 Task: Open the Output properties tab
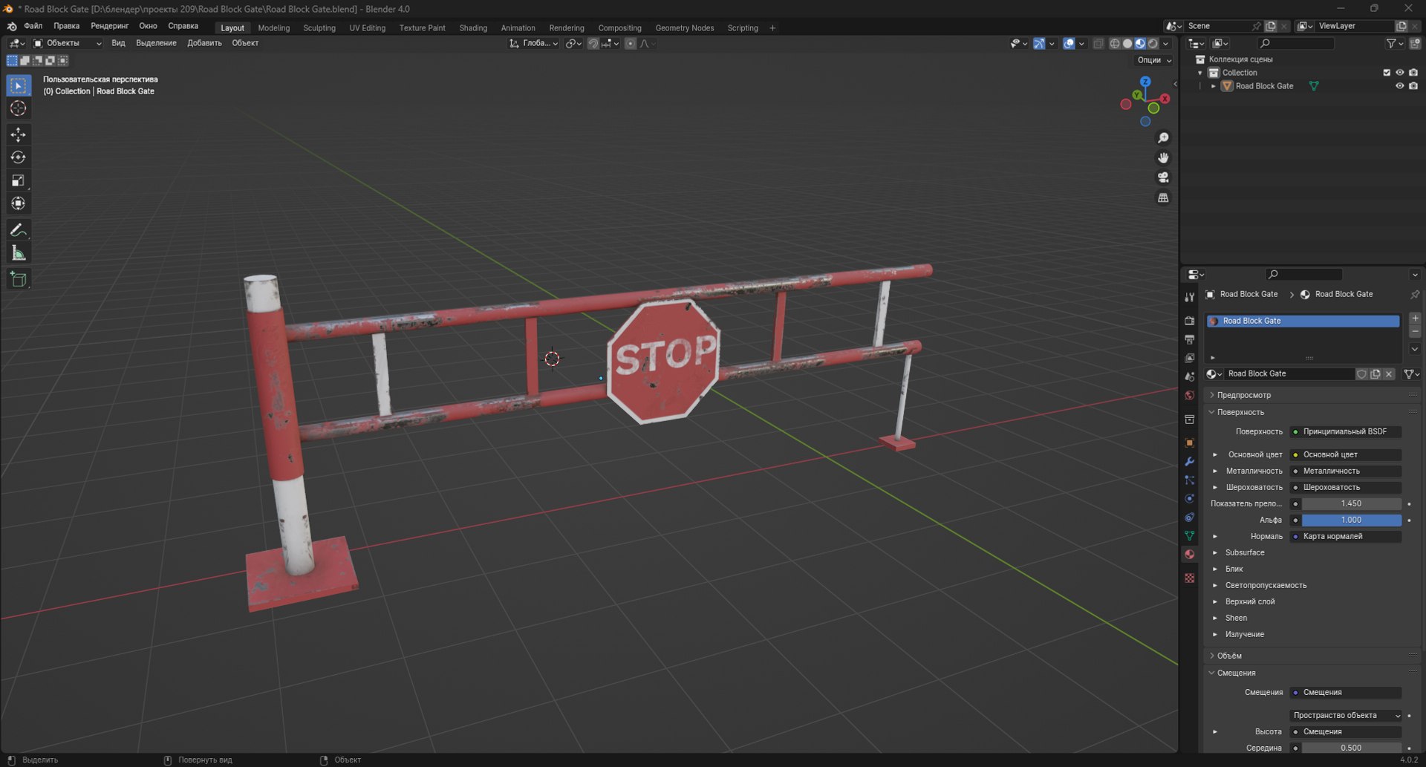coord(1190,339)
